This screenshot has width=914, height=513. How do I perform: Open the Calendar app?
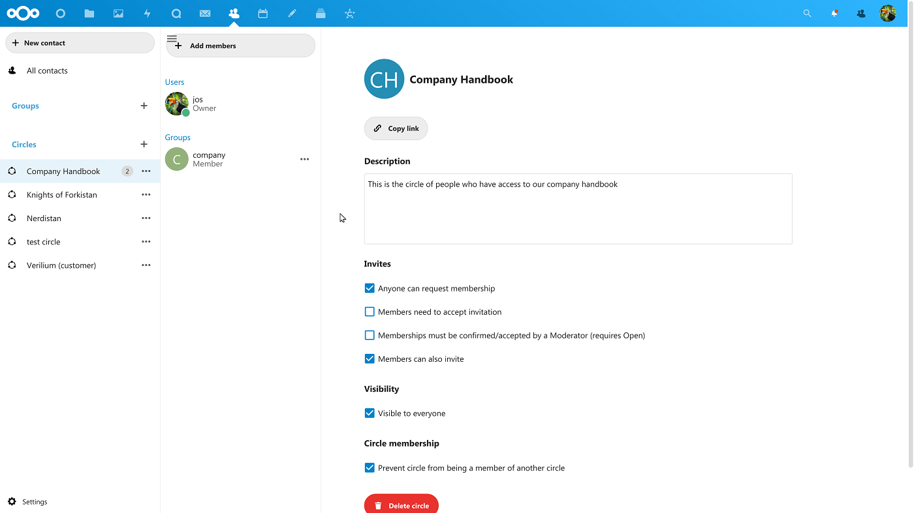262,13
